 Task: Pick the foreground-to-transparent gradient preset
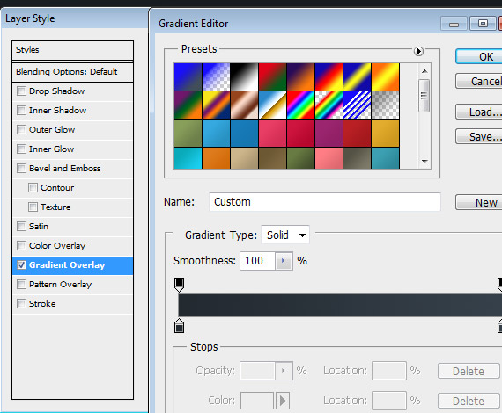[216, 76]
